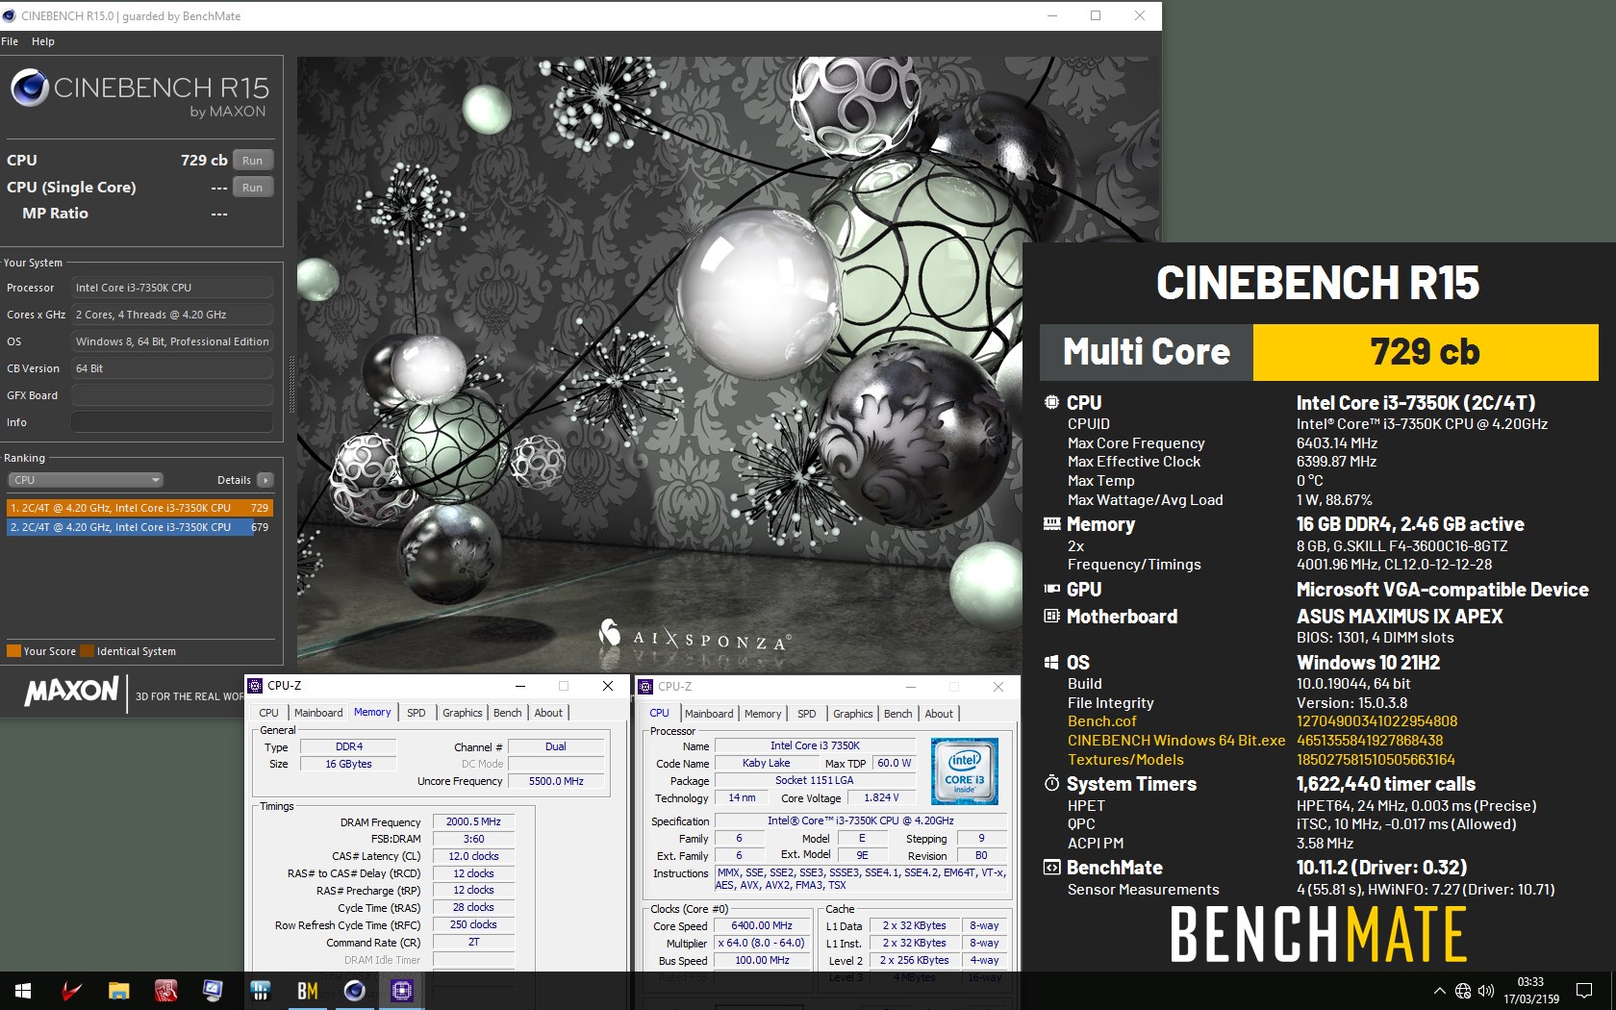Open network settings from the tray globe icon
Viewport: 1616px width, 1010px height.
click(x=1463, y=991)
